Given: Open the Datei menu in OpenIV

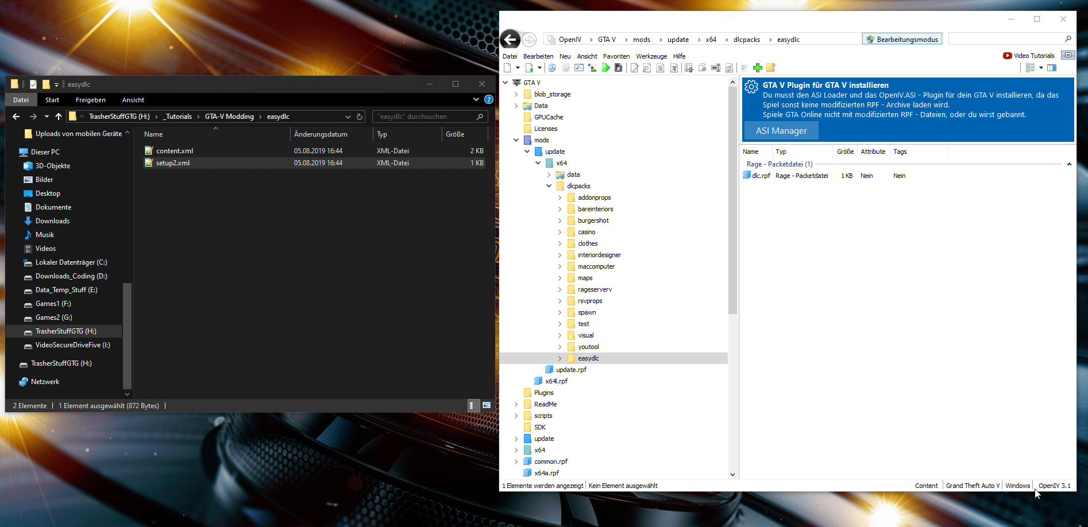Looking at the screenshot, I should [510, 56].
